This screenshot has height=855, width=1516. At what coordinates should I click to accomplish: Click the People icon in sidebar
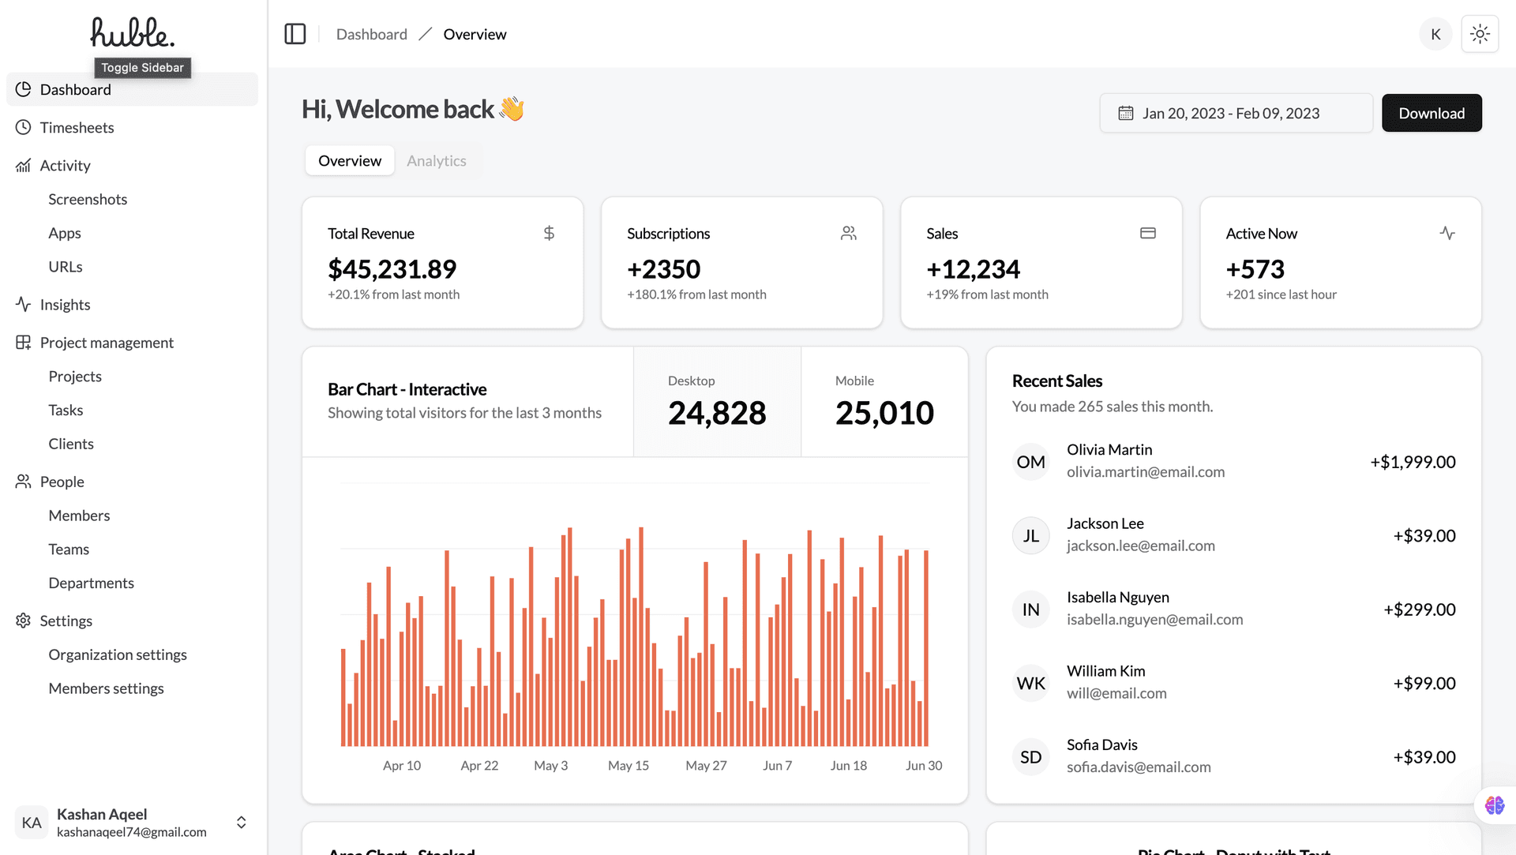pyautogui.click(x=24, y=481)
